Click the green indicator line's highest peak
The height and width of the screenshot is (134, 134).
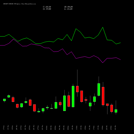[103, 27]
